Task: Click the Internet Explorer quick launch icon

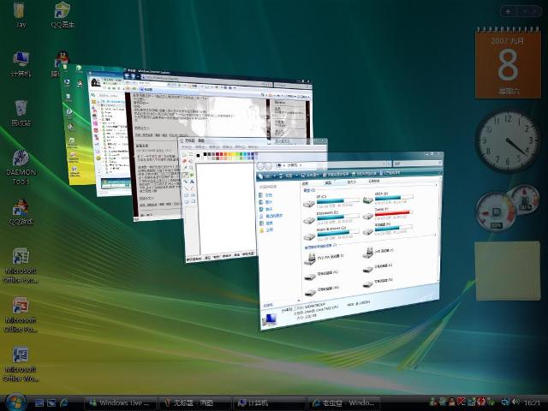Action: 63,402
